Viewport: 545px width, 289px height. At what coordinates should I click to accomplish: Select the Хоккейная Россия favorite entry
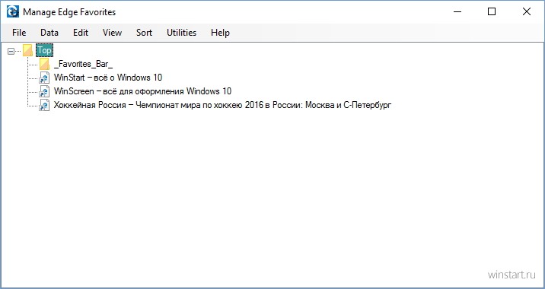222,105
